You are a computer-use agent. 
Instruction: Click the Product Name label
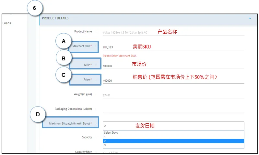coord(83,31)
